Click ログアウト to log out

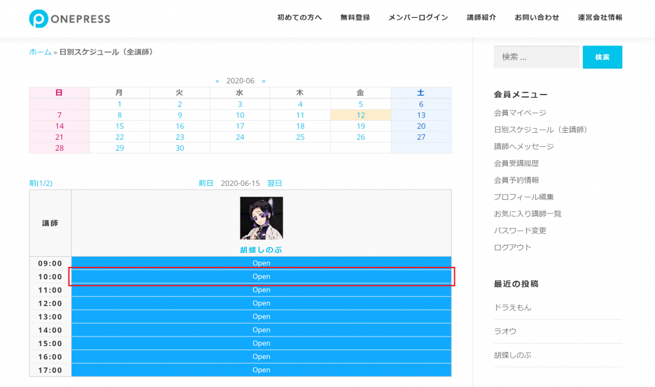click(512, 247)
